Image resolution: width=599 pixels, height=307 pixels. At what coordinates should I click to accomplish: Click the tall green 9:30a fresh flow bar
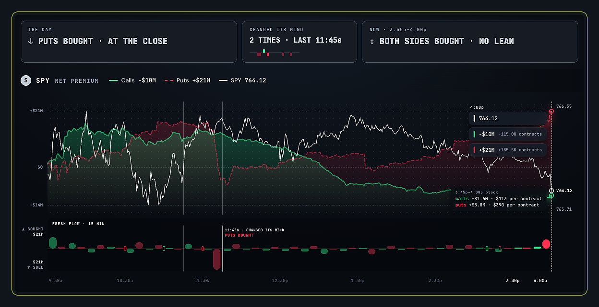[x=53, y=242]
